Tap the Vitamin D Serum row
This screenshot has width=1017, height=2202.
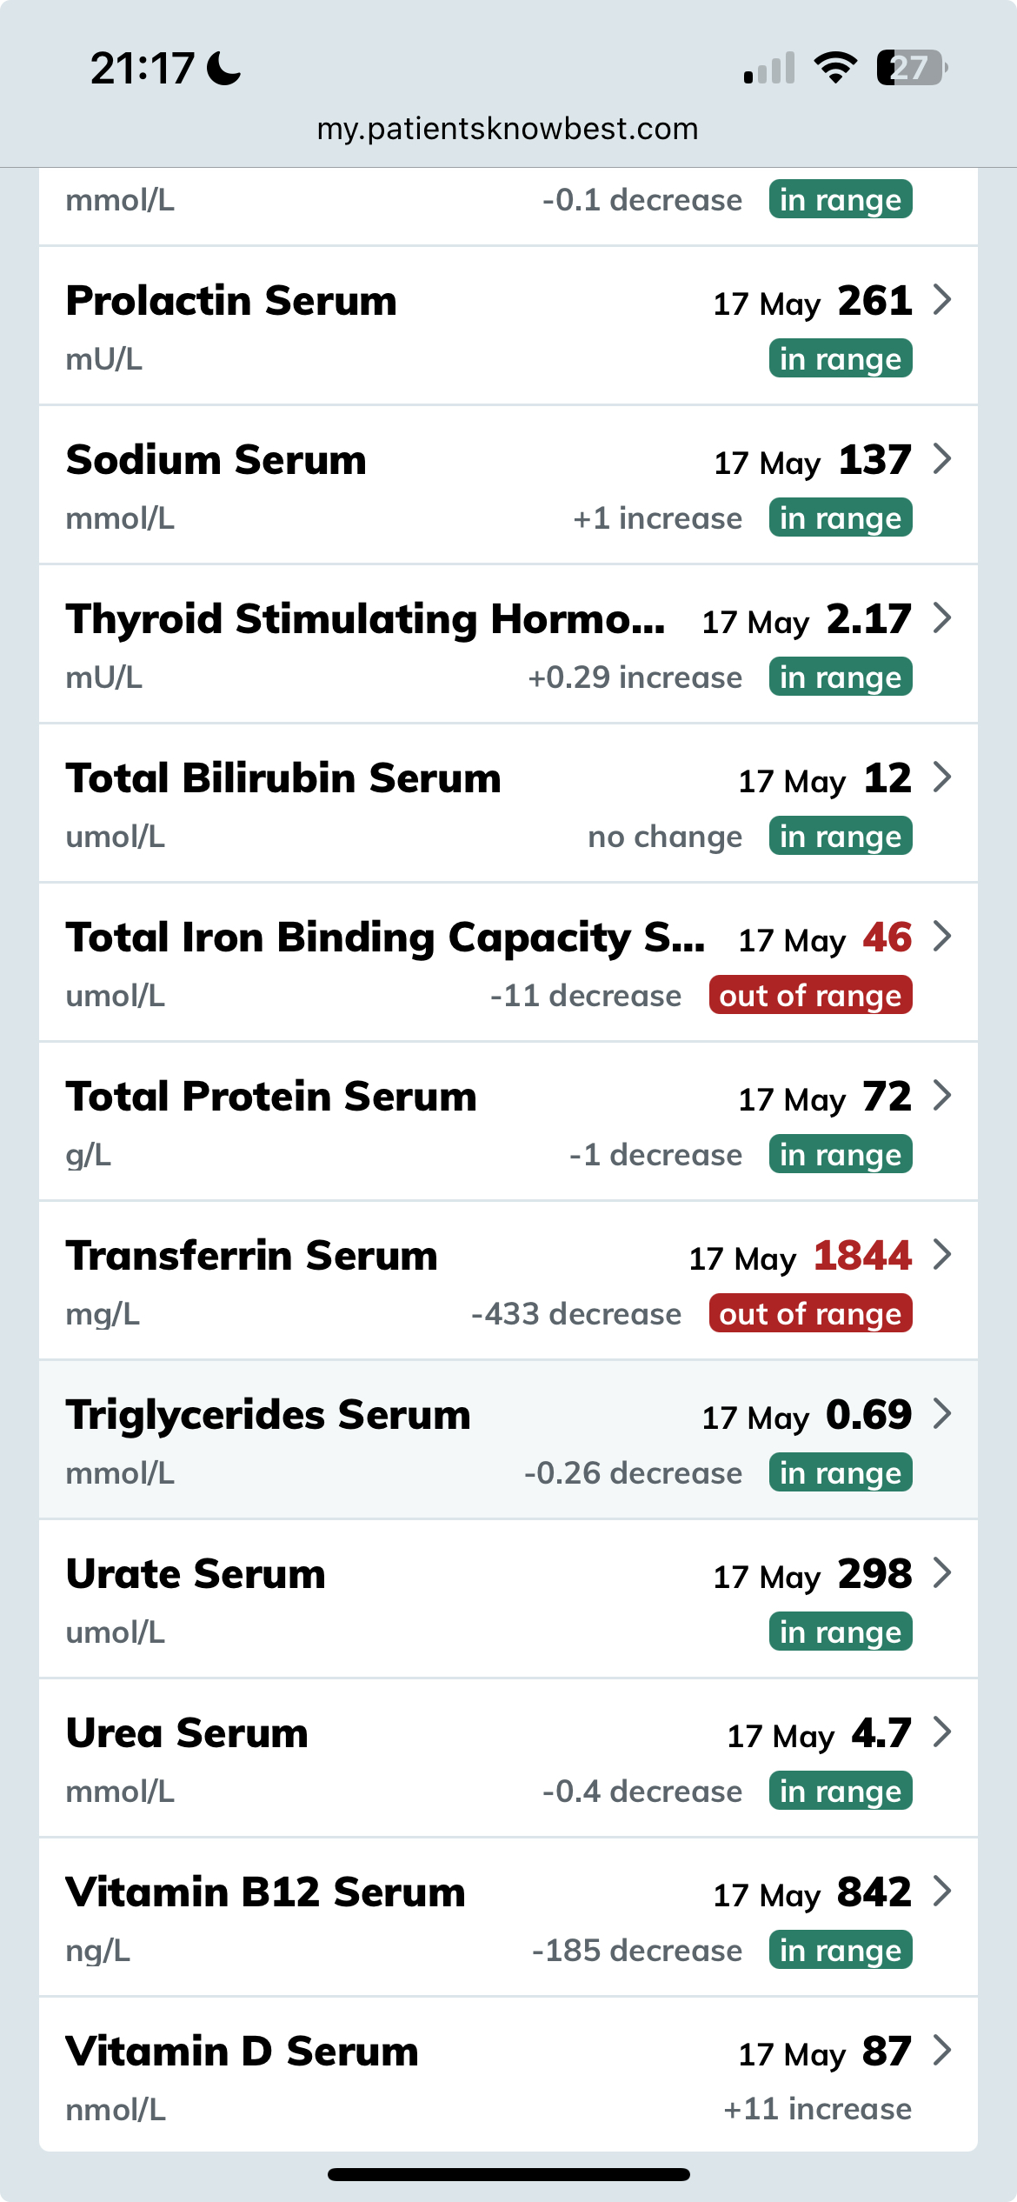tap(508, 2077)
